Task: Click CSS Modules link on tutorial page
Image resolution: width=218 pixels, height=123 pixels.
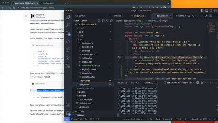Action: coord(36,20)
